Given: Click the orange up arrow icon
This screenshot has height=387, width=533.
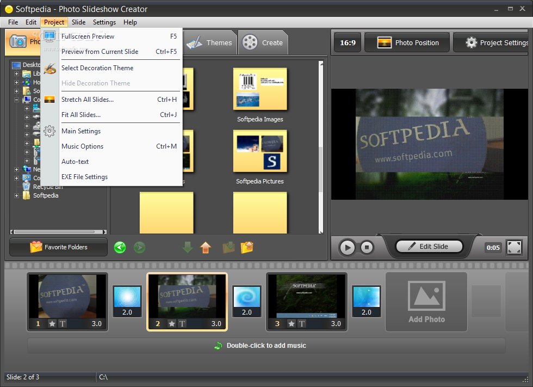Looking at the screenshot, I should (206, 247).
